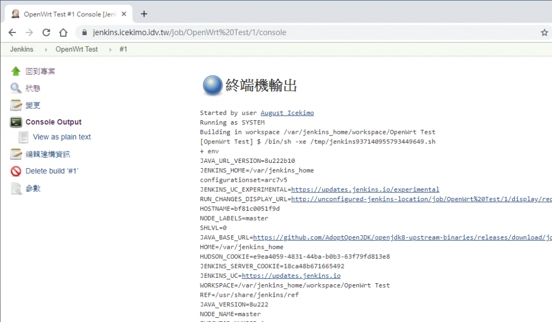Screen dimensions: 552x322
Task: Click the 'Building in workspace' console line
Action: click(318, 132)
